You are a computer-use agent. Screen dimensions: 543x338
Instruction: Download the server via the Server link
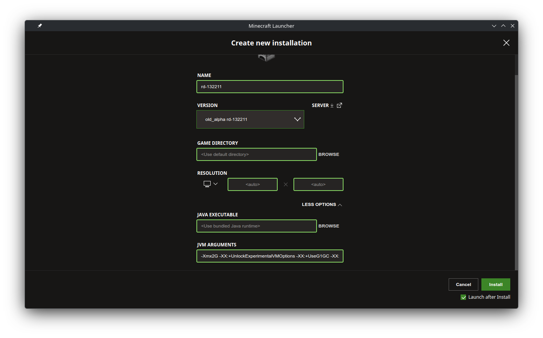coord(323,105)
